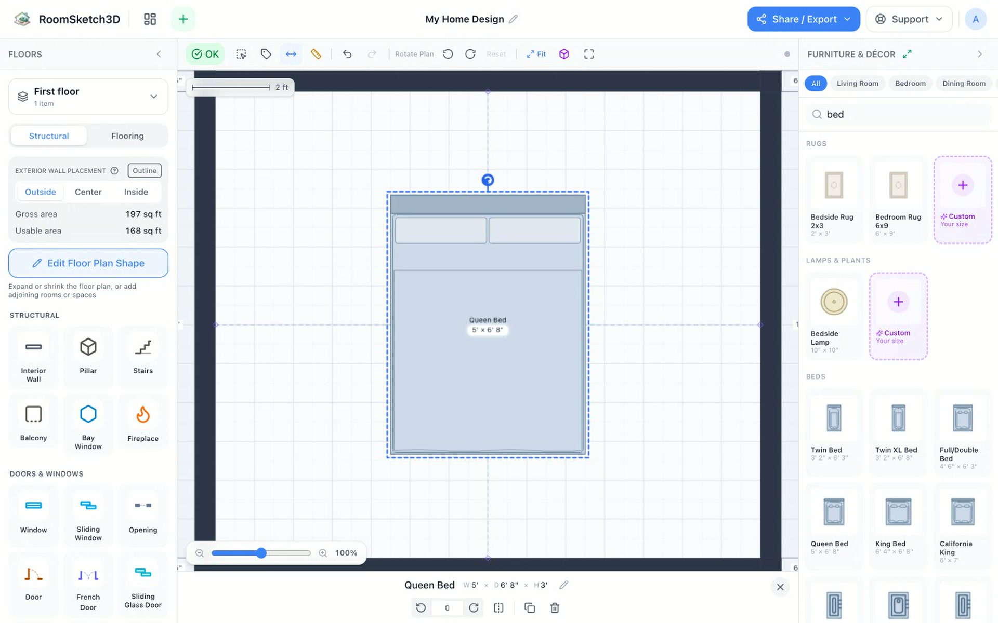Duplicate the selected Queen Bed
998x623 pixels.
[530, 607]
